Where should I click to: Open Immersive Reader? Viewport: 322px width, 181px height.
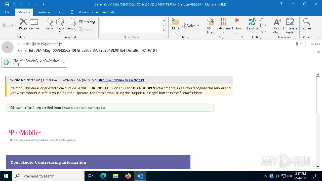[290, 26]
